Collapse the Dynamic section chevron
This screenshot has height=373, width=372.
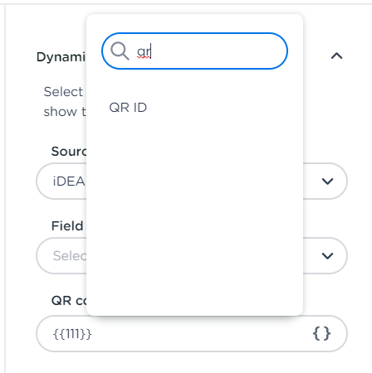(x=336, y=56)
